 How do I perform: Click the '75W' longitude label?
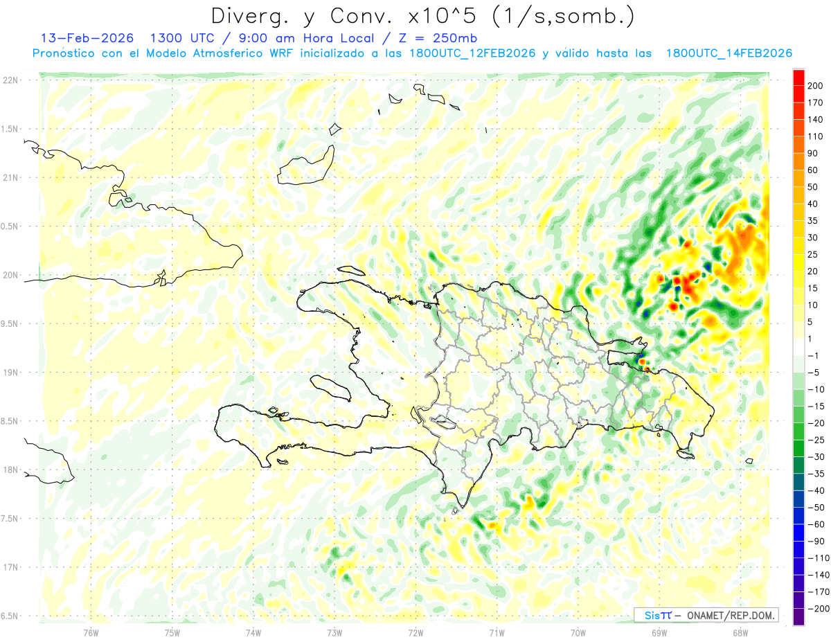pos(172,632)
